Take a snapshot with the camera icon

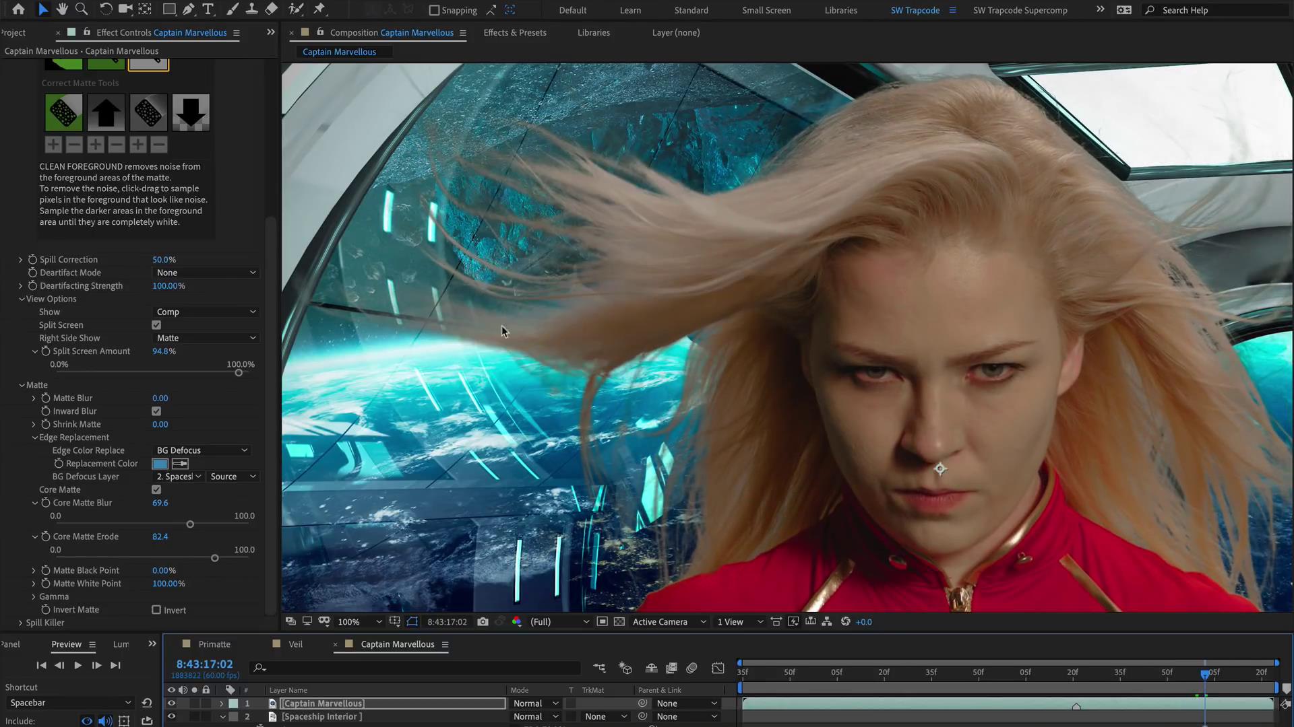483,622
